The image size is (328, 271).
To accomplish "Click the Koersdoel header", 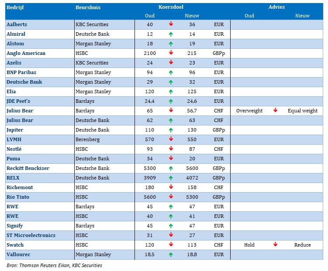I will tap(171, 7).
